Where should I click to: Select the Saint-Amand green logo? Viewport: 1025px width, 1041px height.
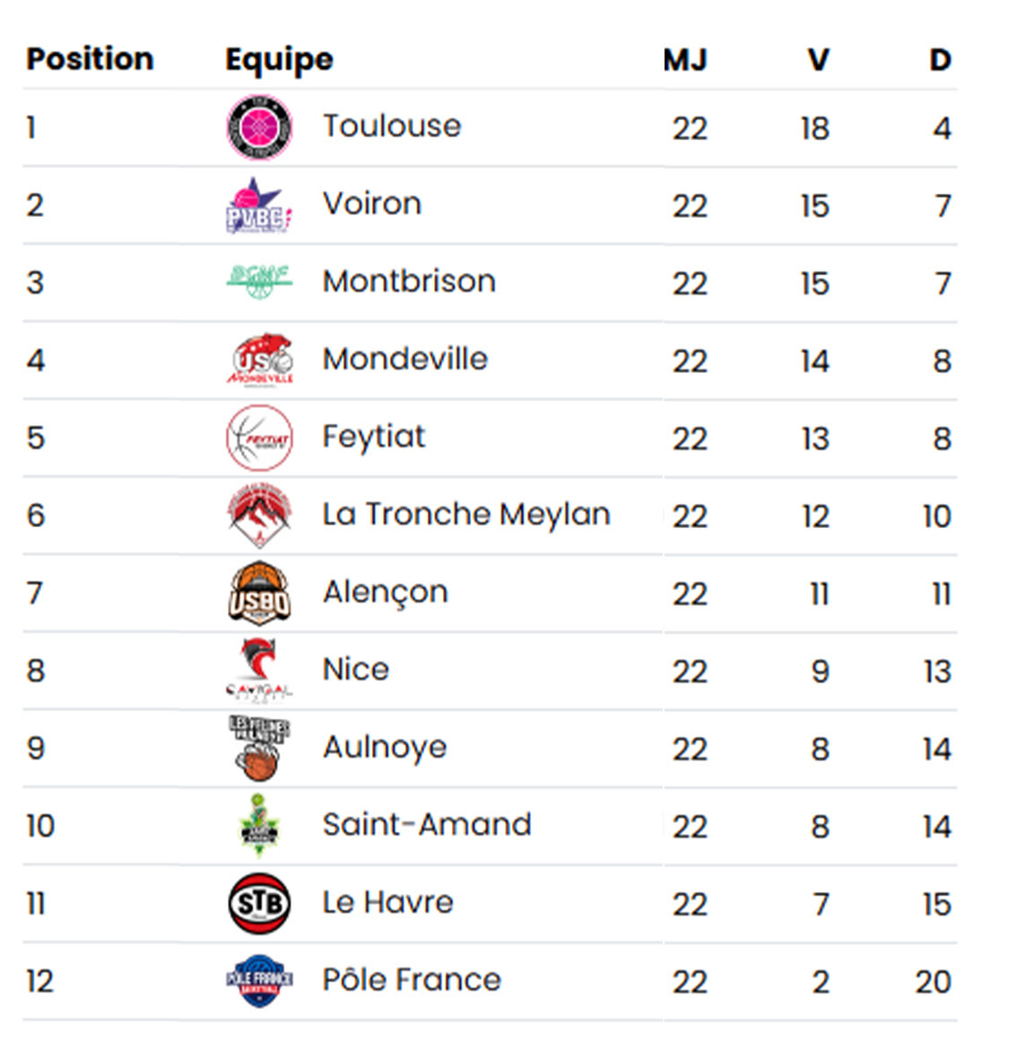tap(259, 825)
